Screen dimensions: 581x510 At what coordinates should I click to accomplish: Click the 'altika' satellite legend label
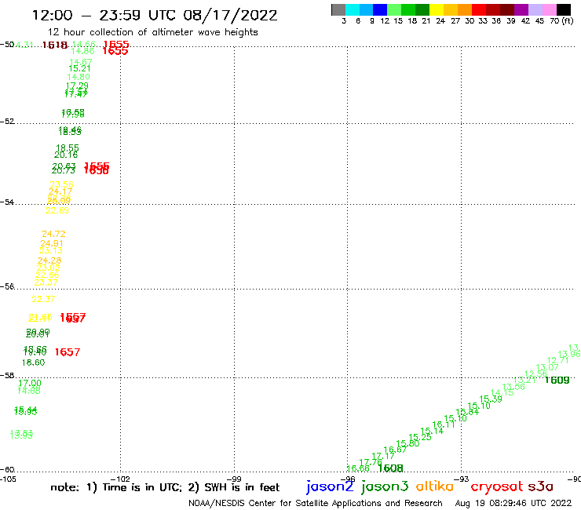click(435, 486)
